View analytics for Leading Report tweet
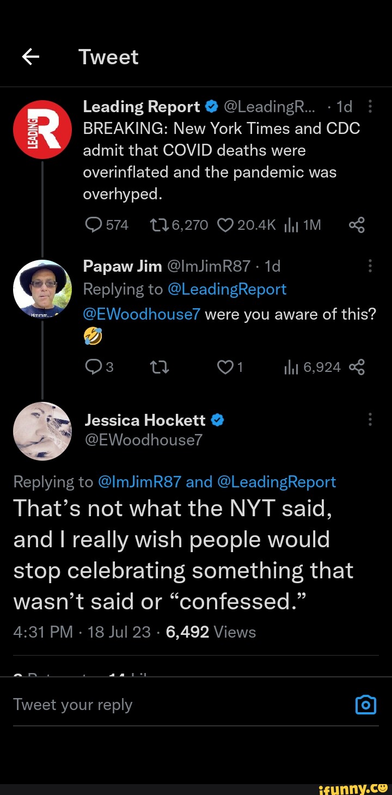Viewport: 392px width, 795px height. [290, 225]
